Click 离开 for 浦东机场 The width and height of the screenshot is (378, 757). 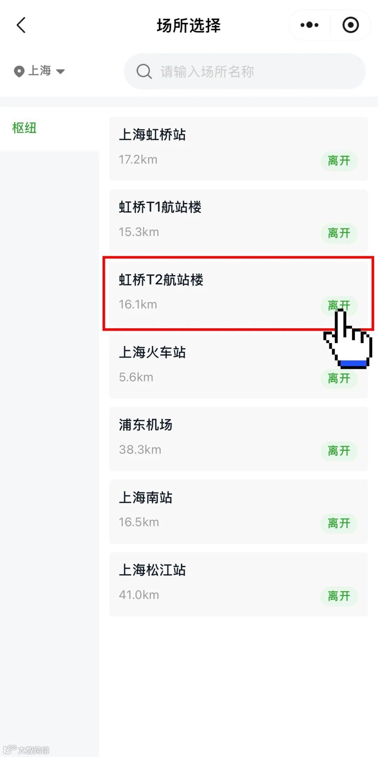339,451
